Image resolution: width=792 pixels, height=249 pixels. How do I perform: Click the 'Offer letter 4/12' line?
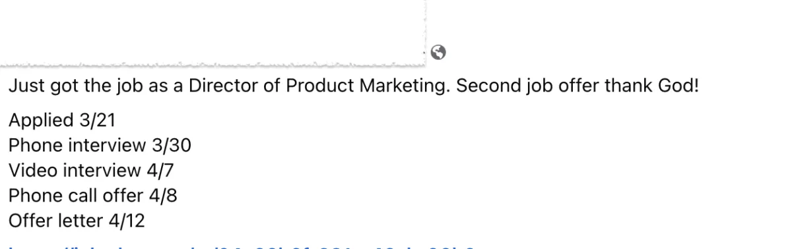tap(77, 222)
